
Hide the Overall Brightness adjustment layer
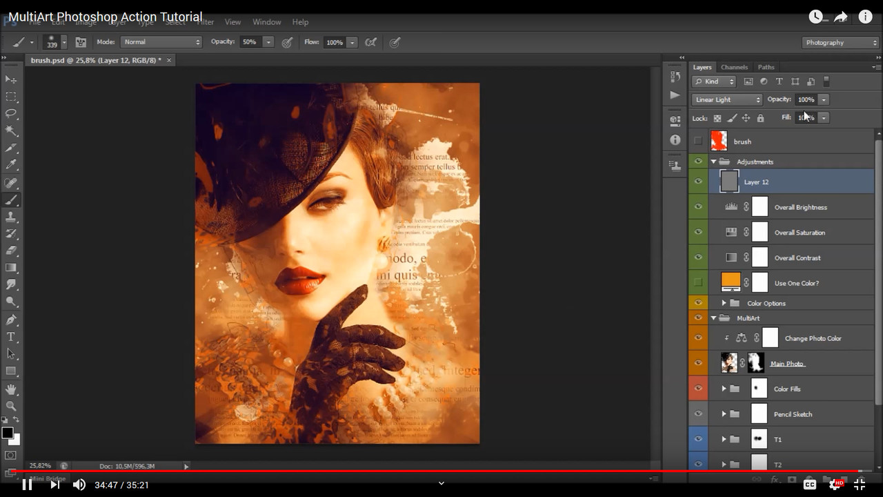point(698,206)
